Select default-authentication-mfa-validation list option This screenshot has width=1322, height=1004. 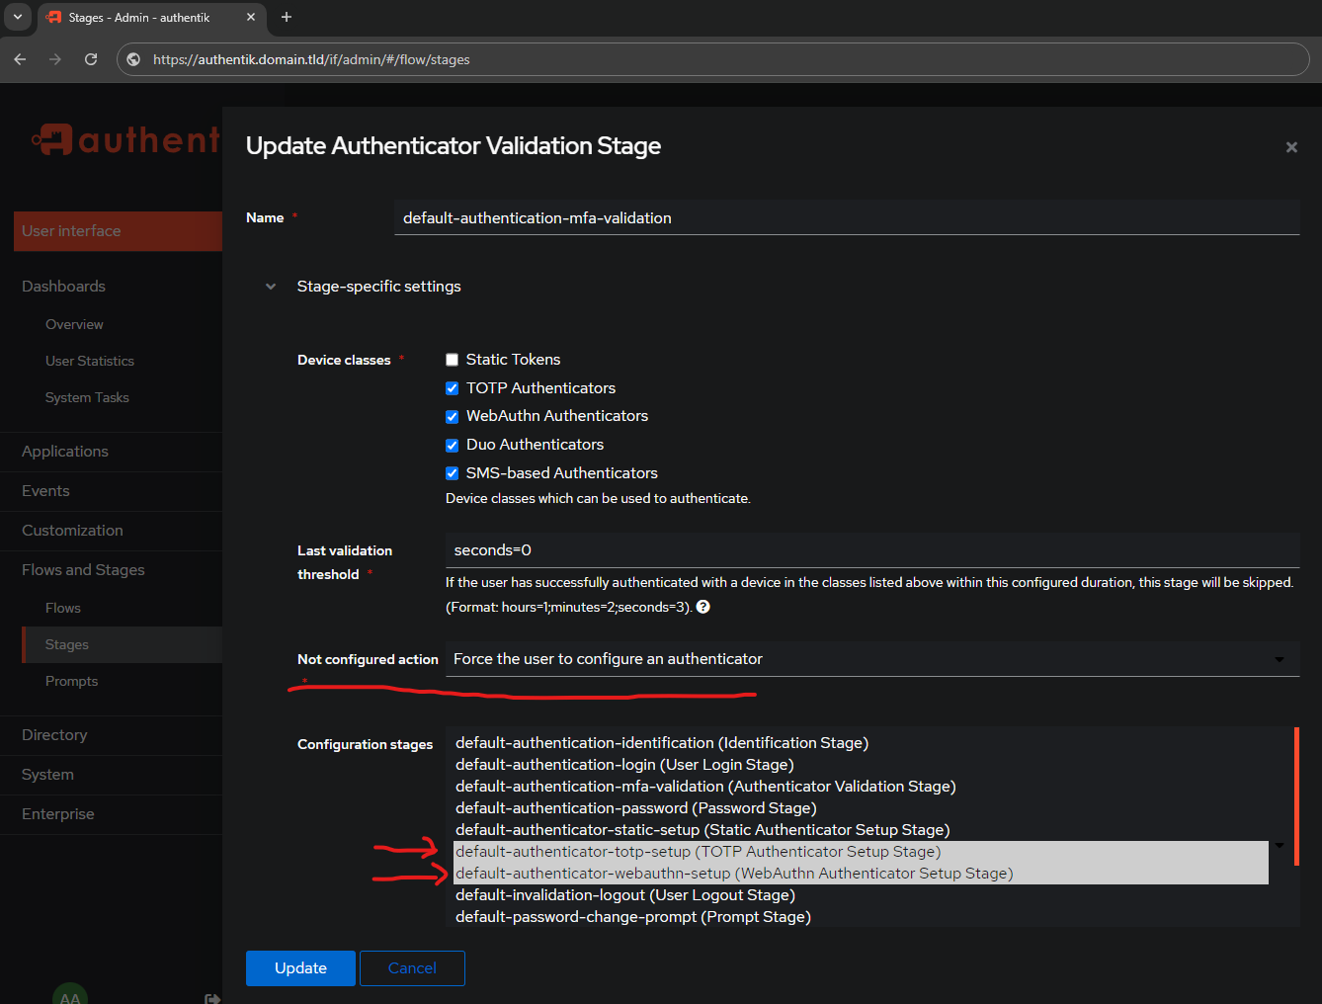click(861, 787)
